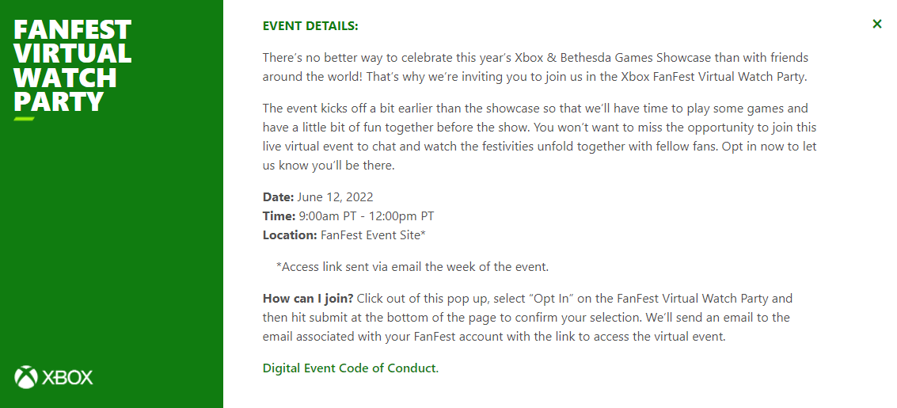Click the bold Time label

pos(279,216)
